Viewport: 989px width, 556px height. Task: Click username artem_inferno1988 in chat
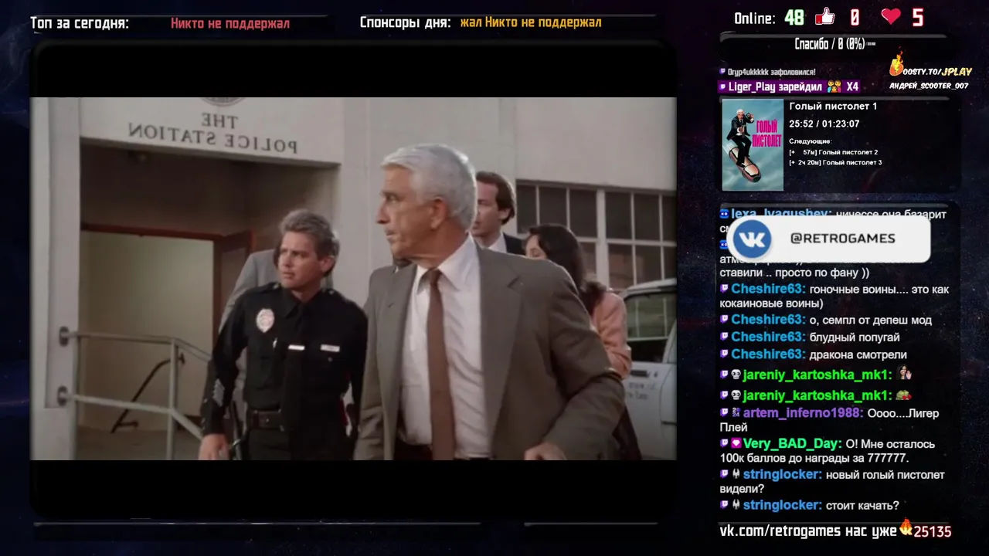tap(803, 413)
